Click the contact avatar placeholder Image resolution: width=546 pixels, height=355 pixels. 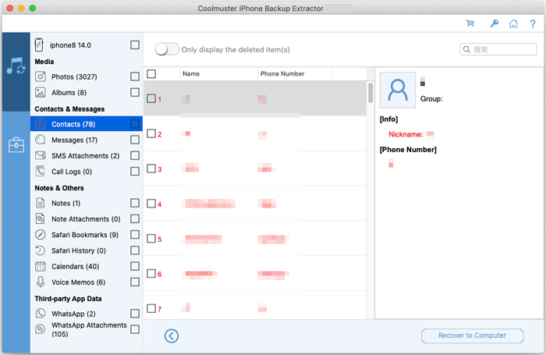[x=397, y=90]
